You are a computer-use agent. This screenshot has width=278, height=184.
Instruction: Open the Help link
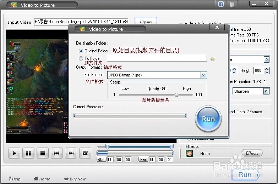pyautogui.click(x=15, y=179)
